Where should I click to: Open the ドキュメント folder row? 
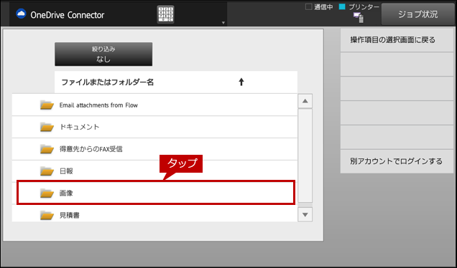(154, 127)
